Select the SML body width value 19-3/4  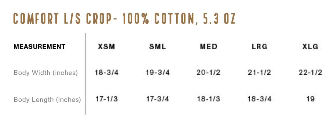coord(157,73)
